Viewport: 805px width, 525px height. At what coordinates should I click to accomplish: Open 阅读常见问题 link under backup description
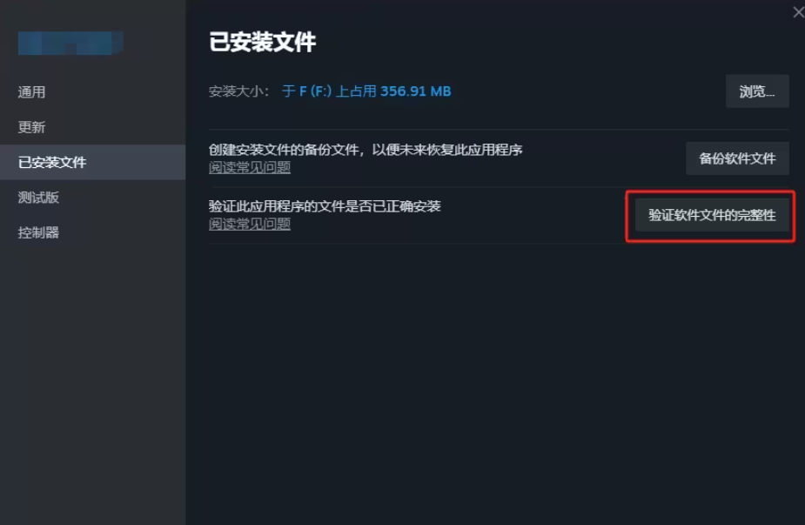(x=250, y=167)
